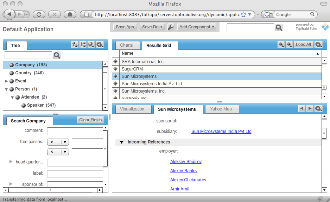Click the Save App button
Viewport: 330px width, 202px height.
coord(125,27)
